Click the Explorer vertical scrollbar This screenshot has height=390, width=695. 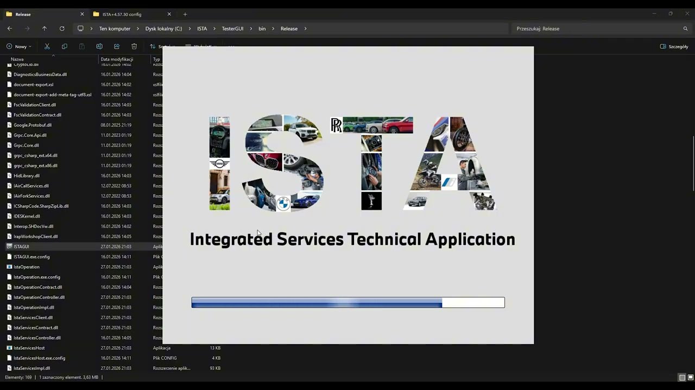(x=693, y=162)
